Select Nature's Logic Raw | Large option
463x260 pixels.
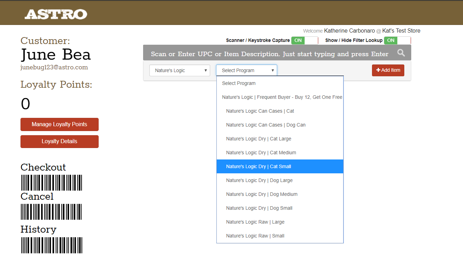click(280, 222)
